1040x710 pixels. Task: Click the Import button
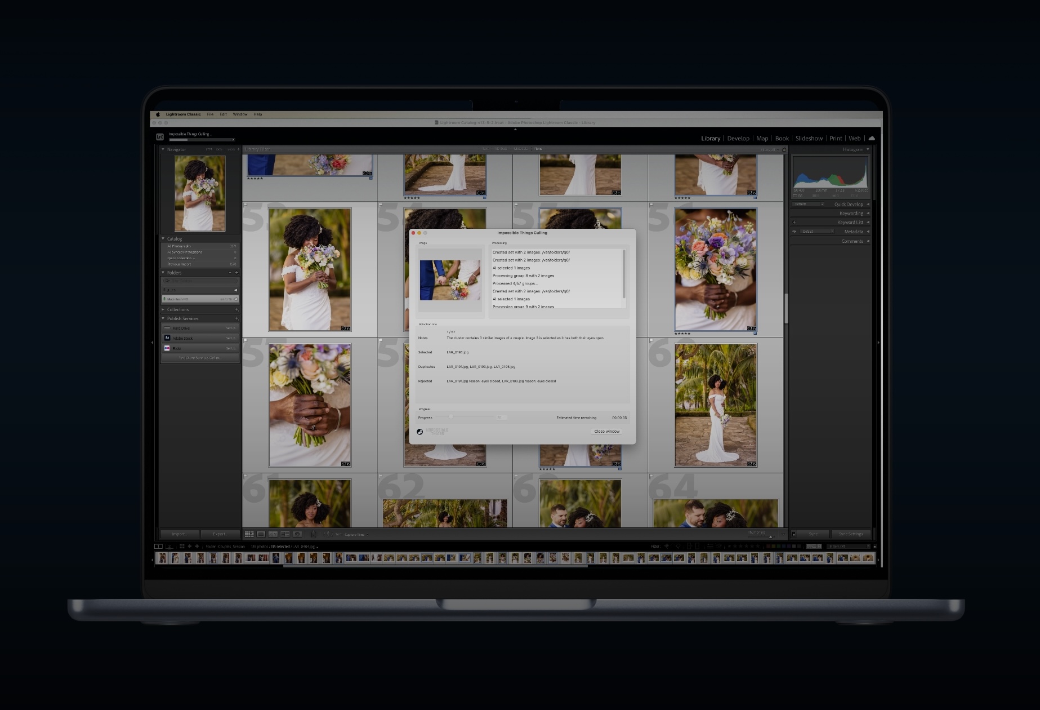point(178,534)
